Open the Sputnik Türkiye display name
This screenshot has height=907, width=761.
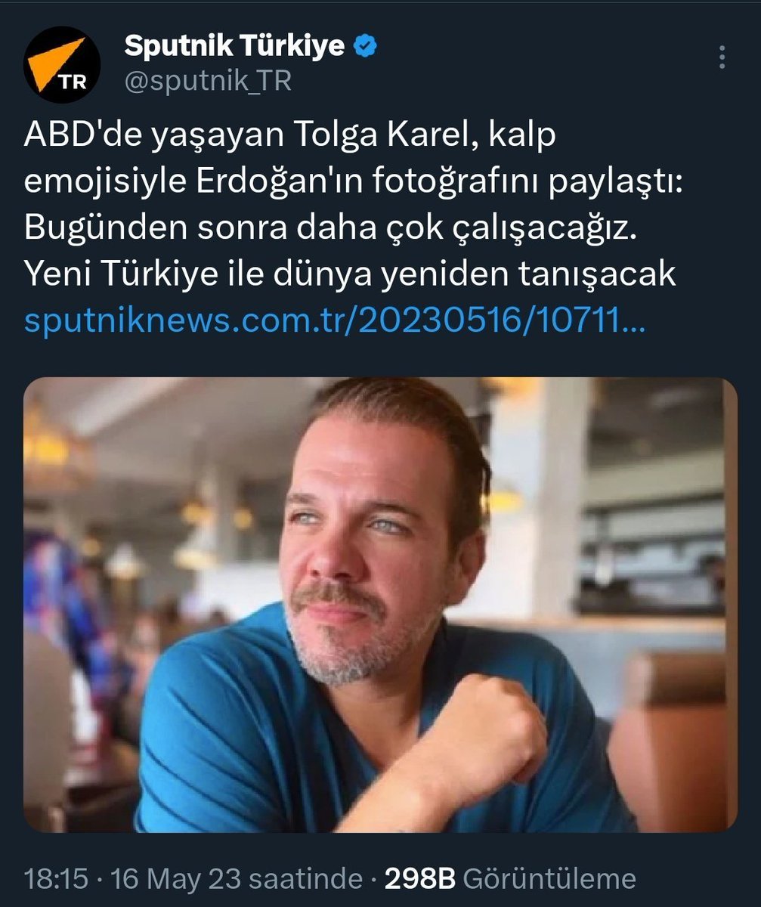[x=234, y=47]
